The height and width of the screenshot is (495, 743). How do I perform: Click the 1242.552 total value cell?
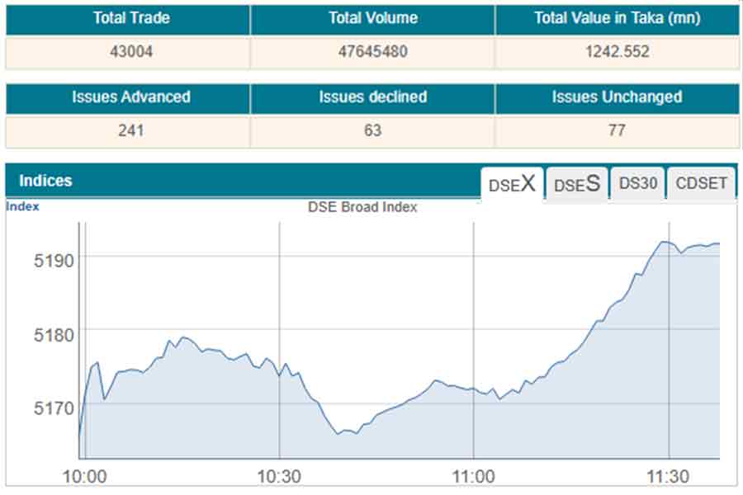point(617,52)
